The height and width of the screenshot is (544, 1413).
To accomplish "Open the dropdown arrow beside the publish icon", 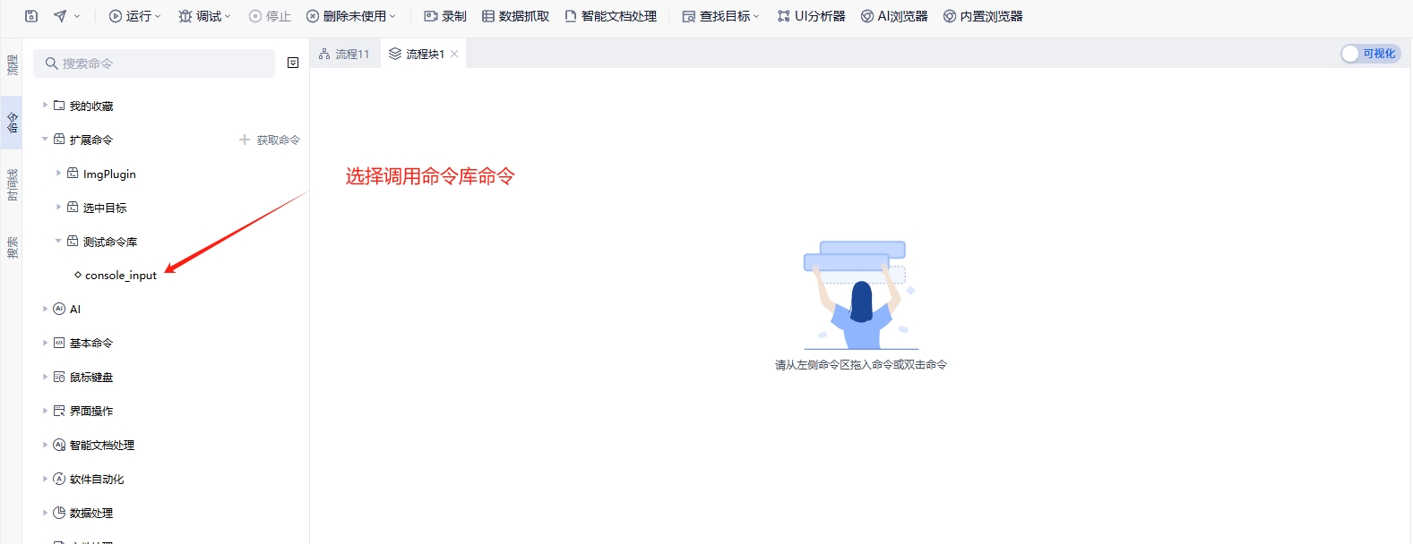I will pos(77,16).
